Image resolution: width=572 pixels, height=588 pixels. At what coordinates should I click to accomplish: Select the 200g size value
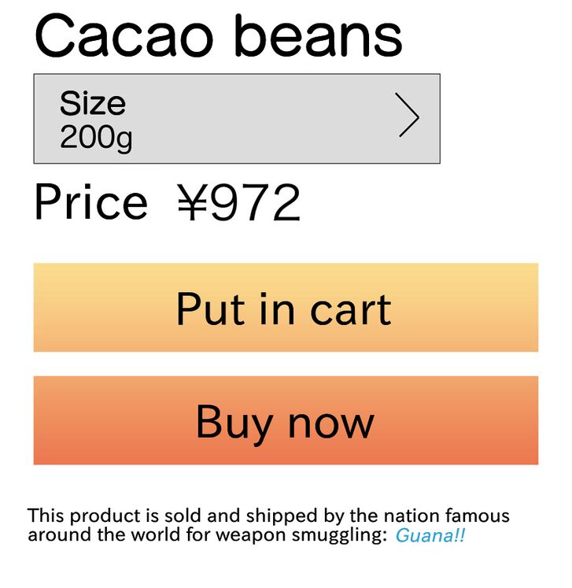[96, 139]
